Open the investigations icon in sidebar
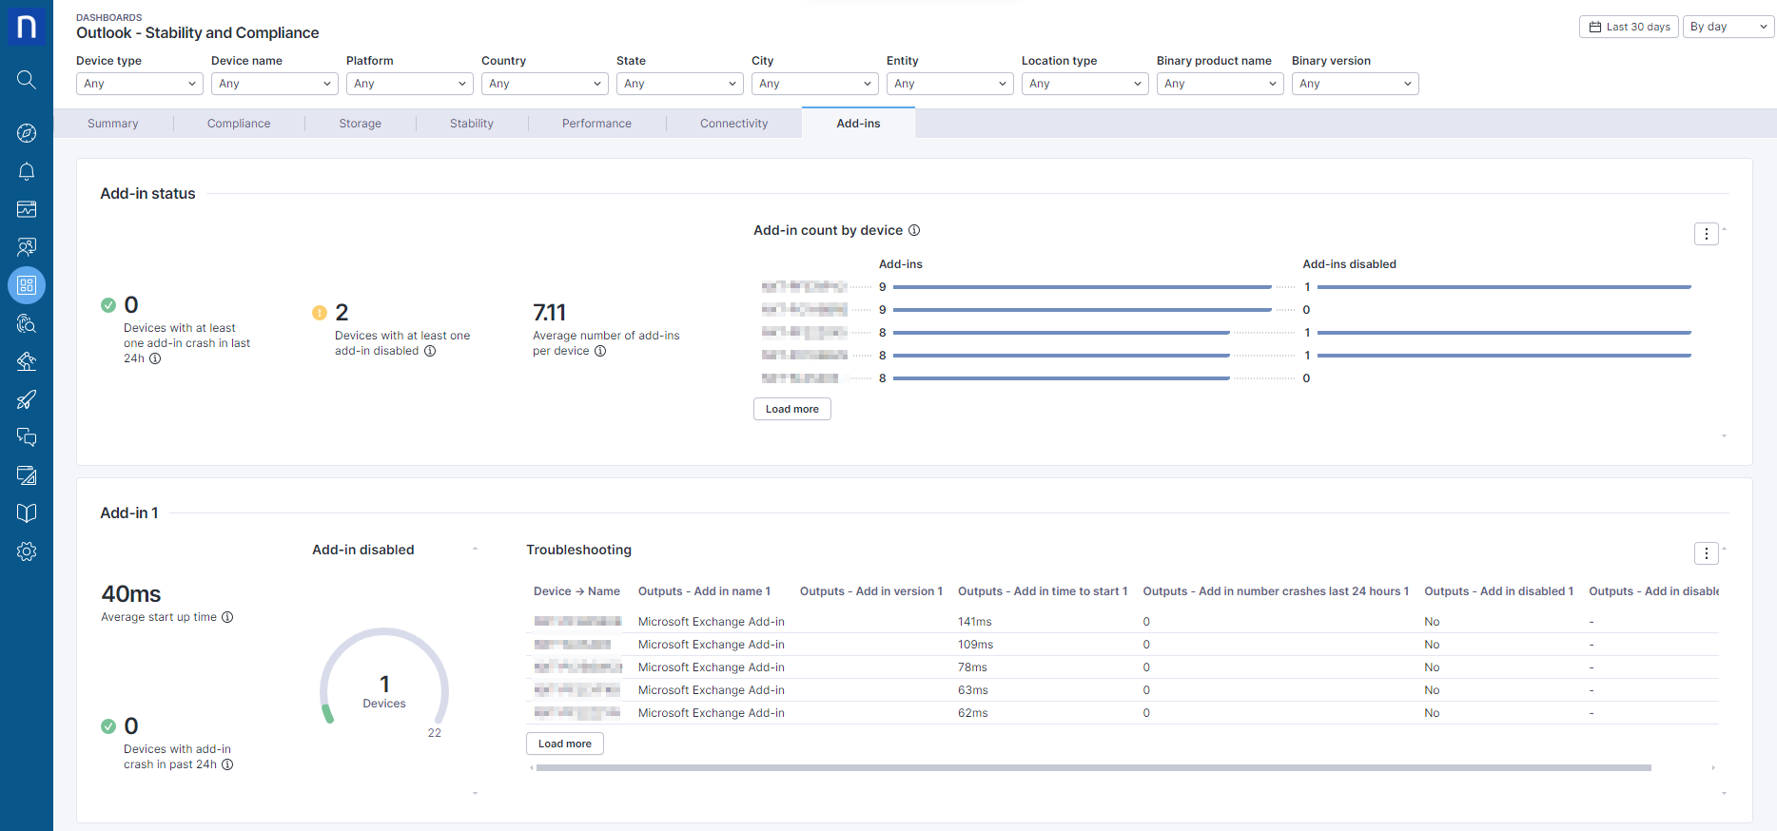 click(27, 323)
